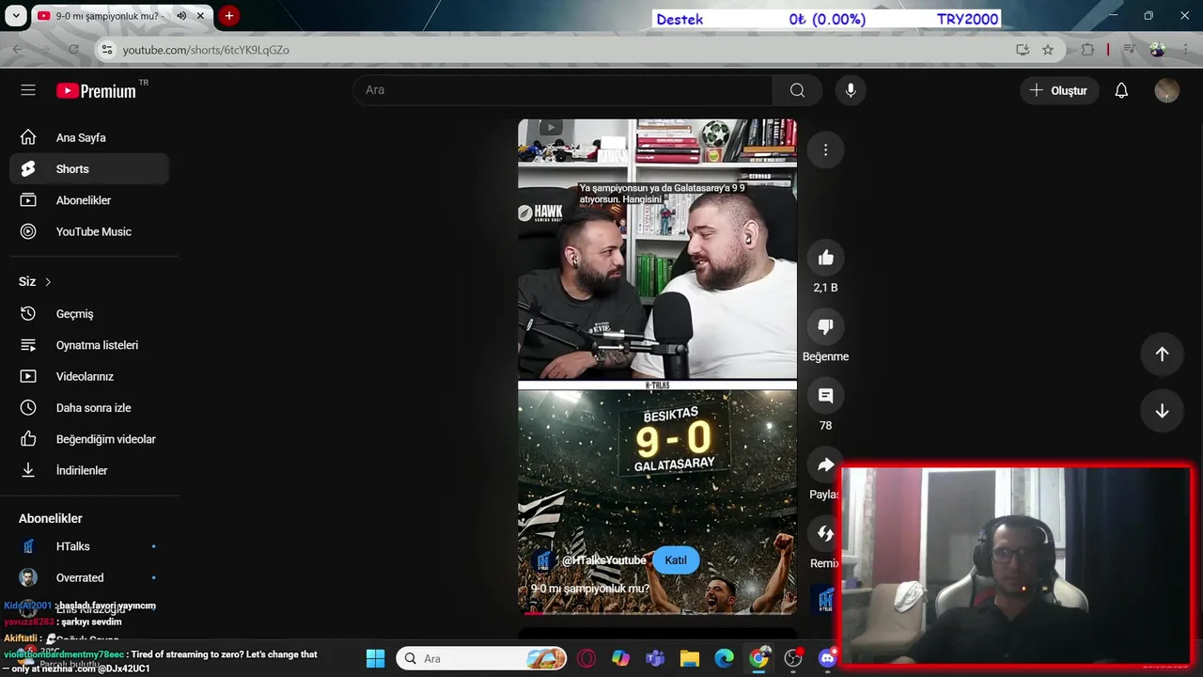
Task: Share the short via arrow icon
Action: (x=825, y=464)
